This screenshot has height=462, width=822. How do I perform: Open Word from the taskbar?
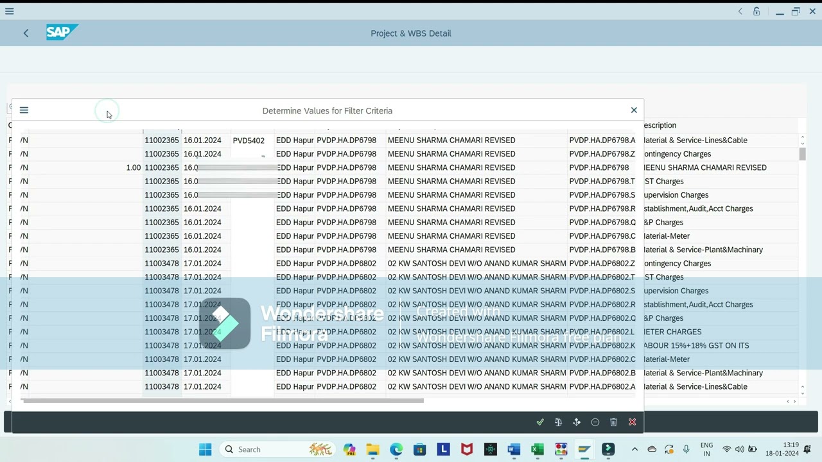[x=514, y=449]
